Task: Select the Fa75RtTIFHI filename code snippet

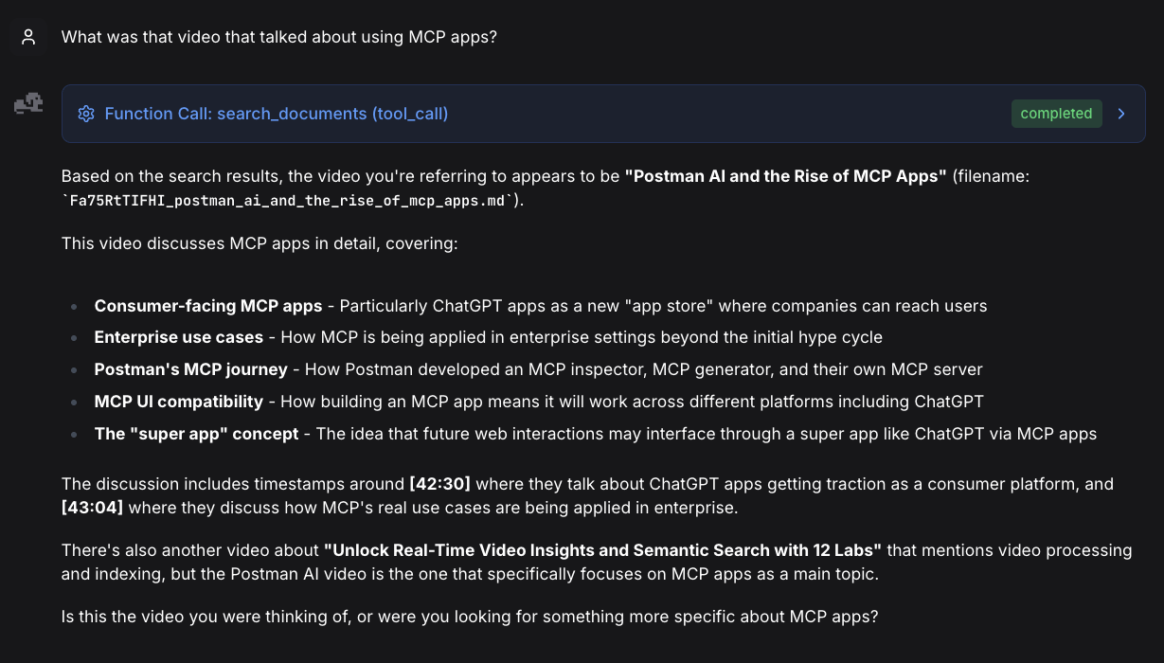Action: [x=287, y=200]
